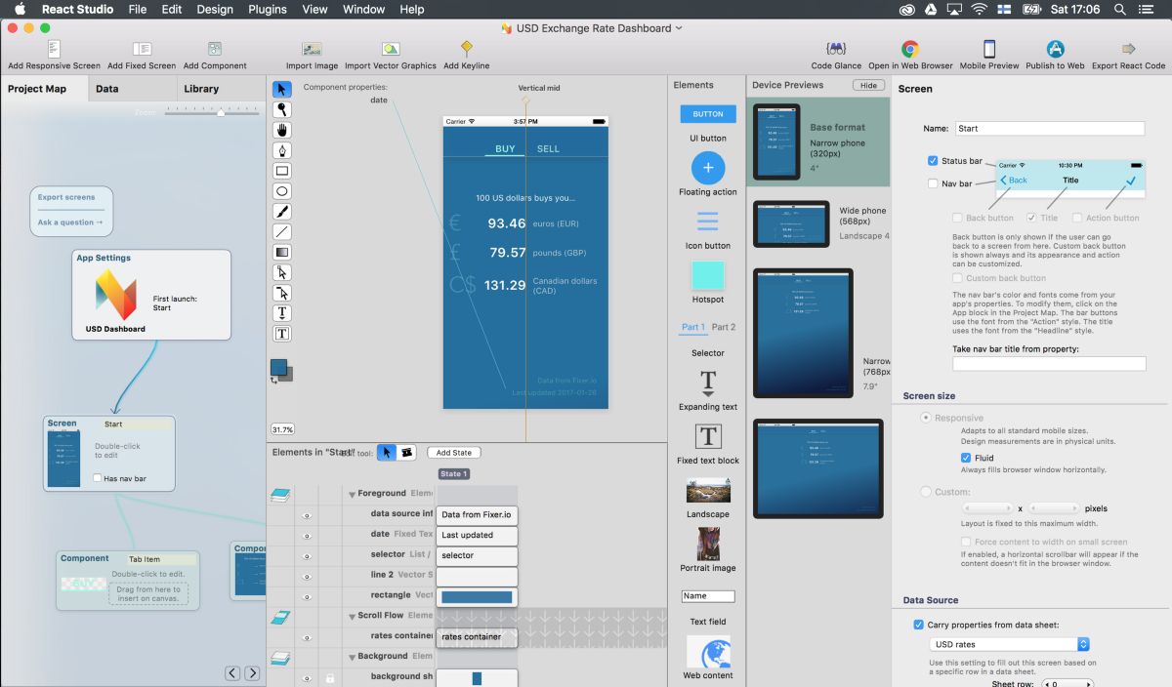Viewport: 1172px width, 687px height.
Task: Switch to the Library tab
Action: [x=201, y=89]
